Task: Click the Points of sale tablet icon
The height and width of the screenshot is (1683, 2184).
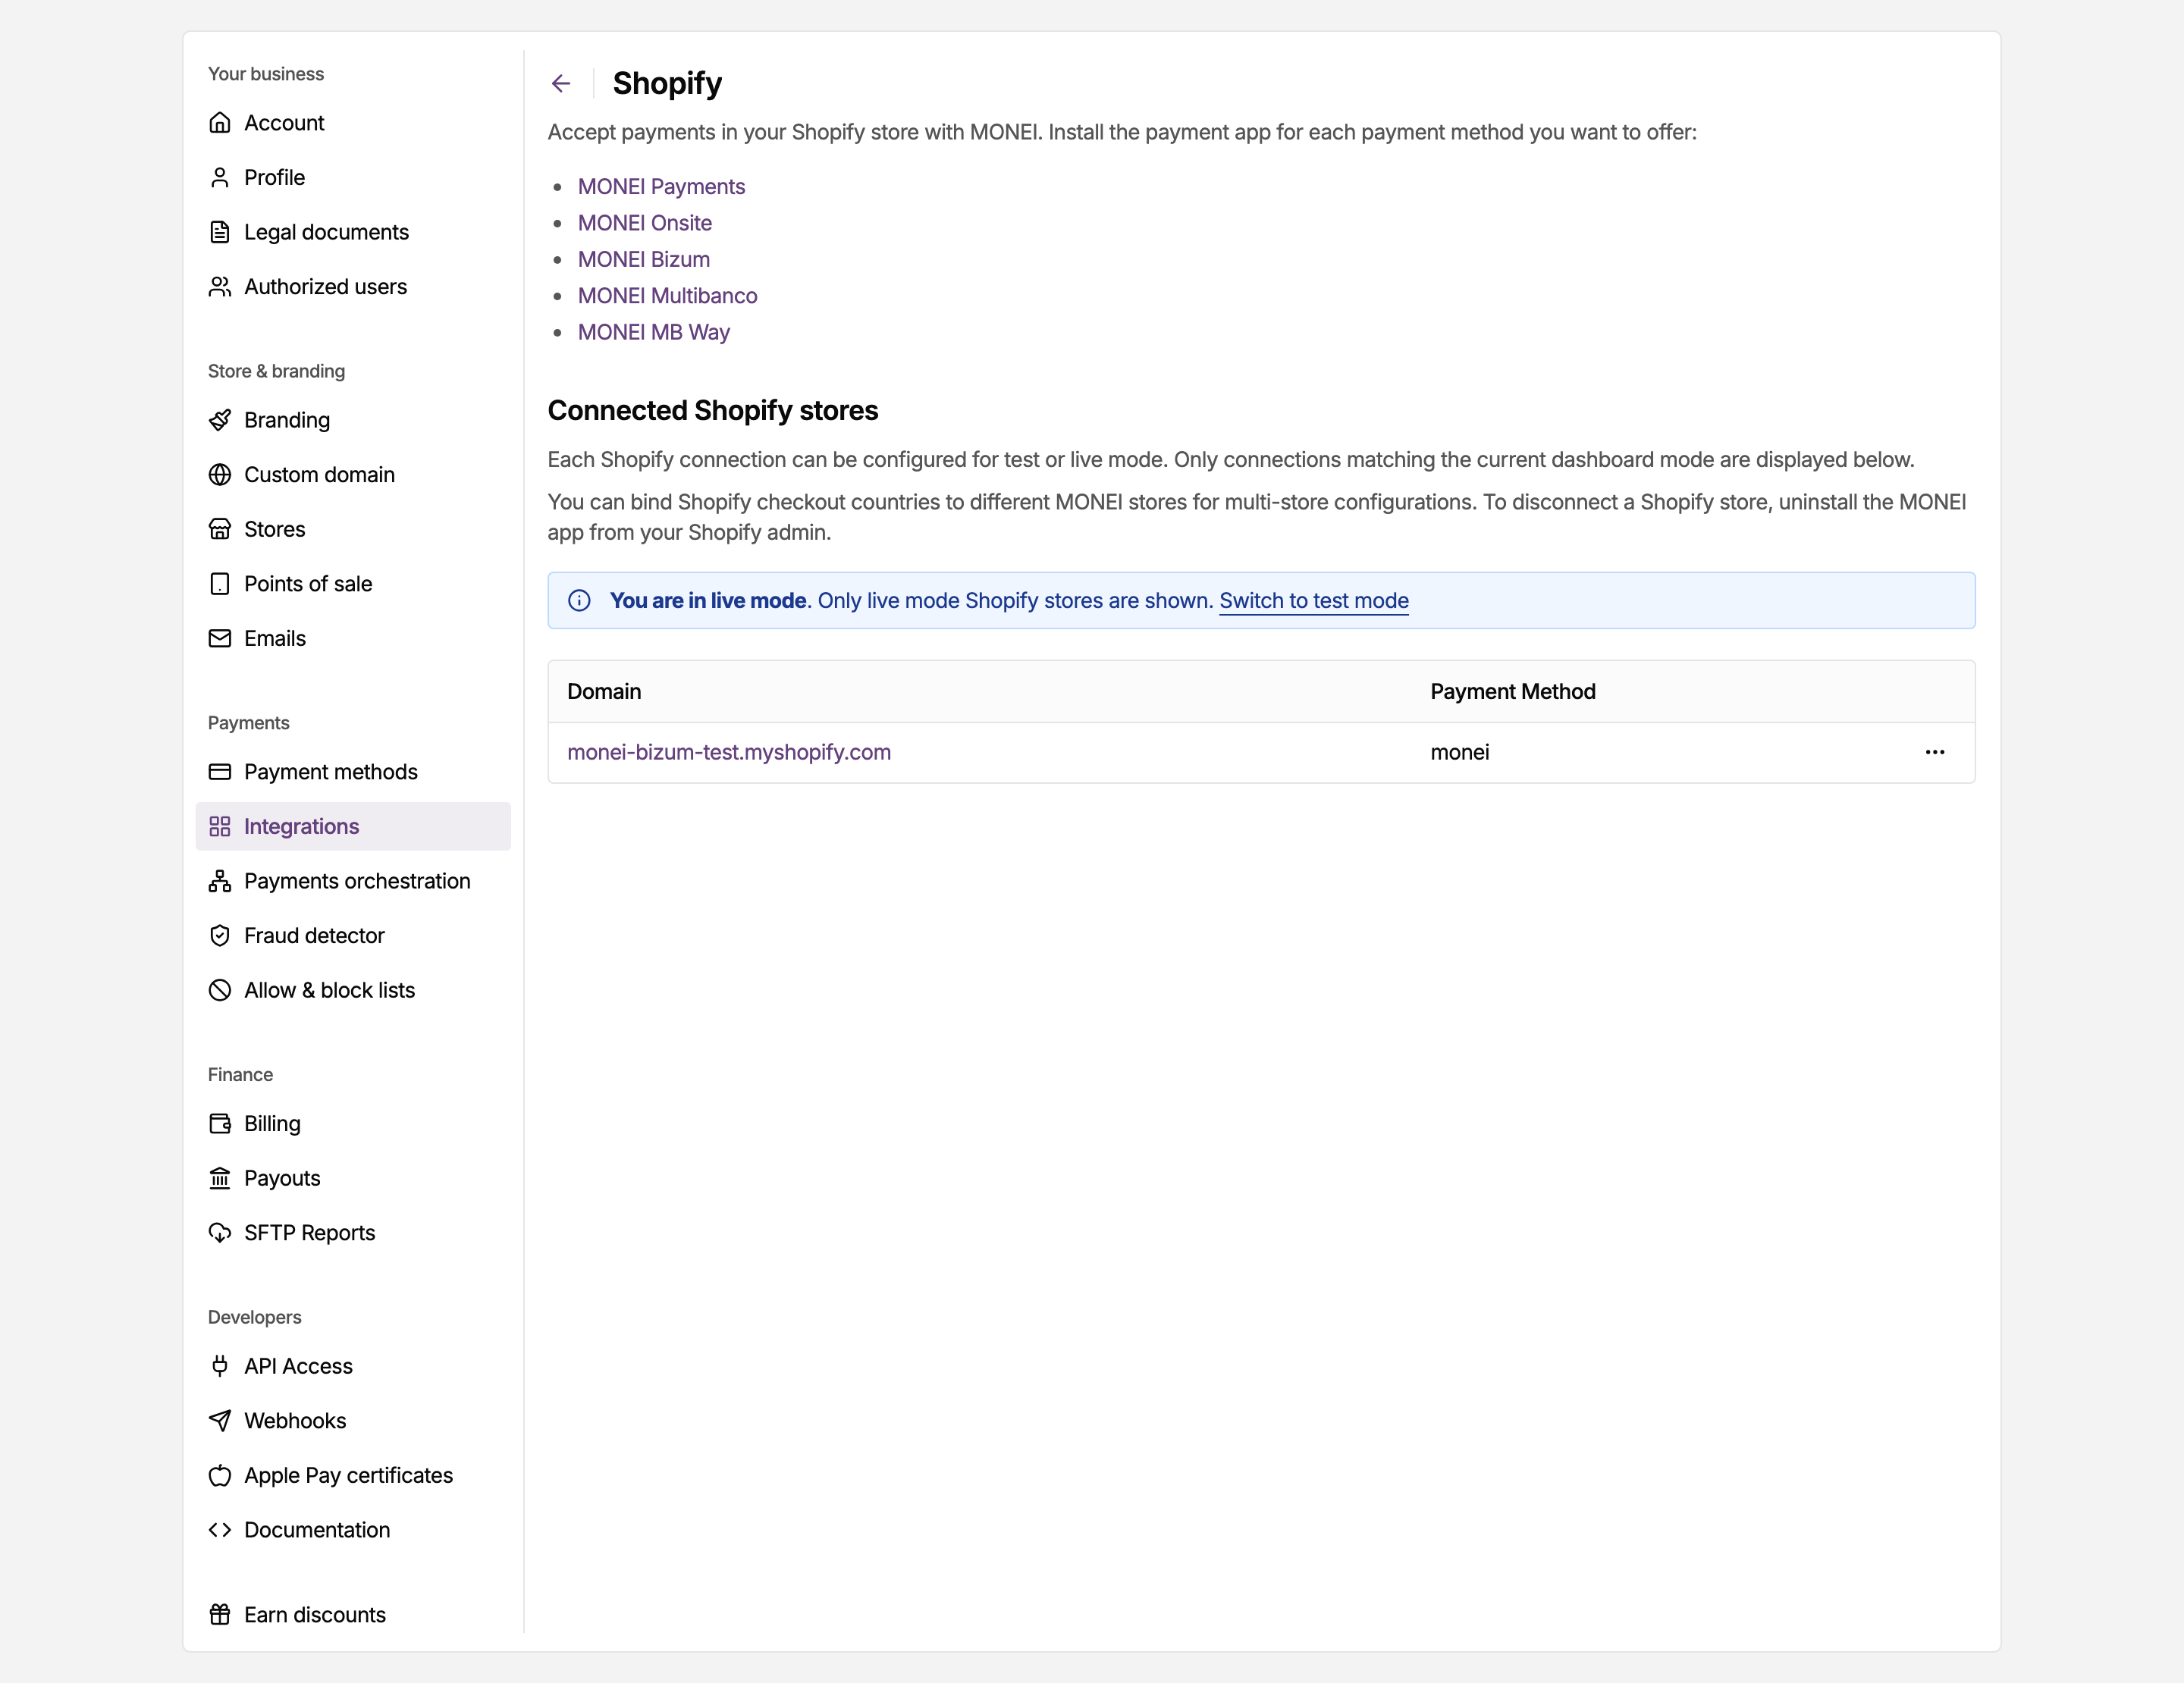Action: pyautogui.click(x=220, y=584)
